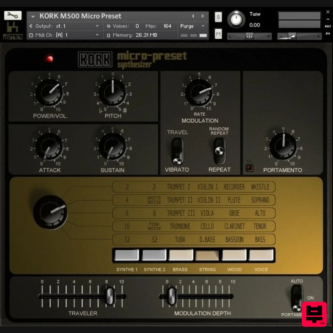
Task: Click OBOE label in preset table
Action: point(234,213)
